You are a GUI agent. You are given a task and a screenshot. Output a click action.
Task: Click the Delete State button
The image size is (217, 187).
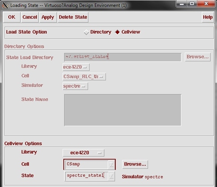73,17
